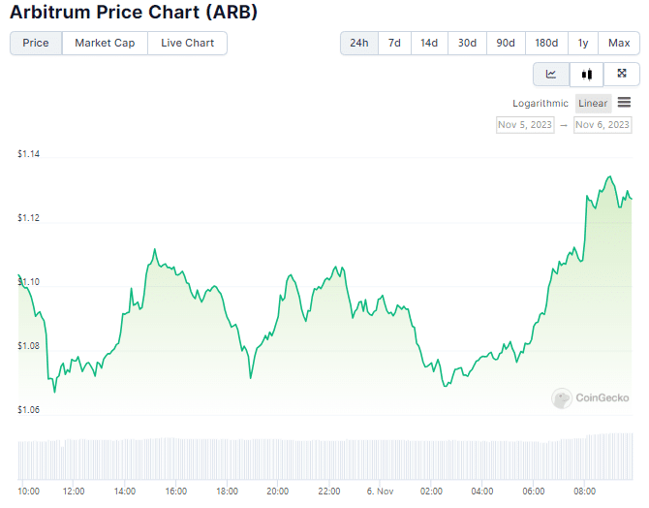Switch to candlestick chart icon
Image resolution: width=649 pixels, height=508 pixels.
tap(586, 75)
